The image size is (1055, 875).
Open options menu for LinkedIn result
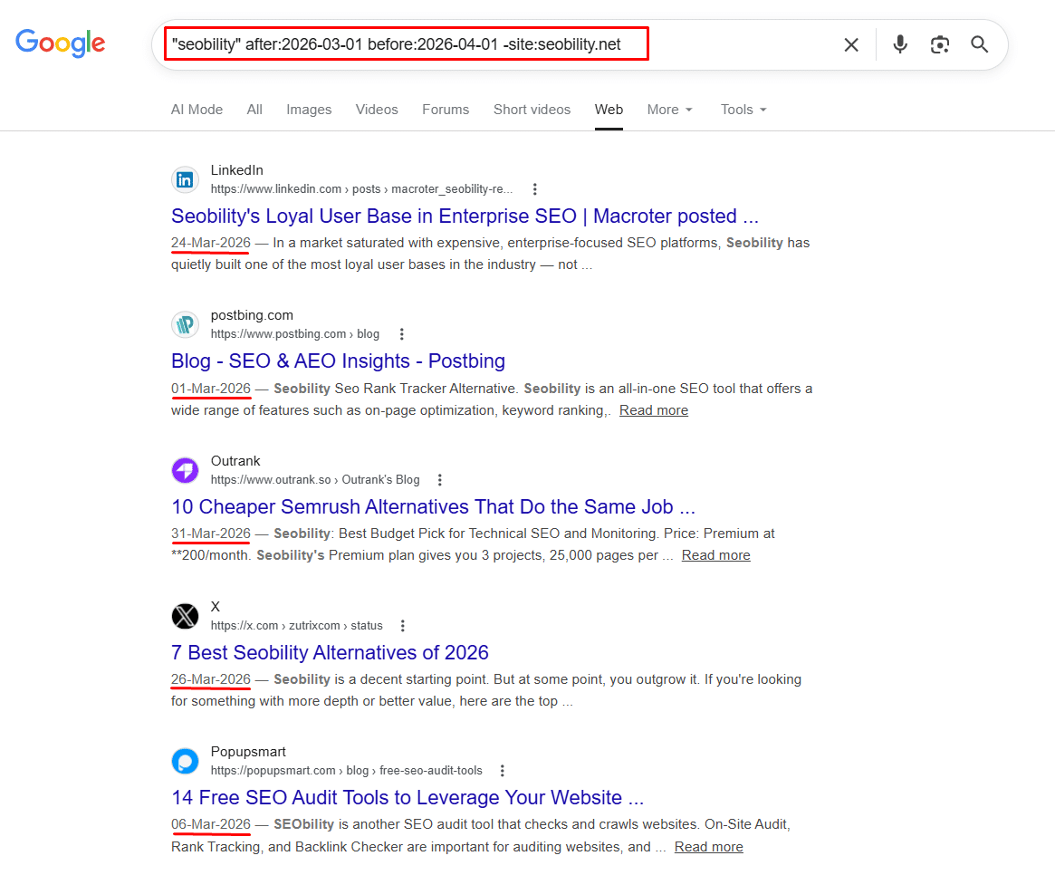tap(535, 189)
